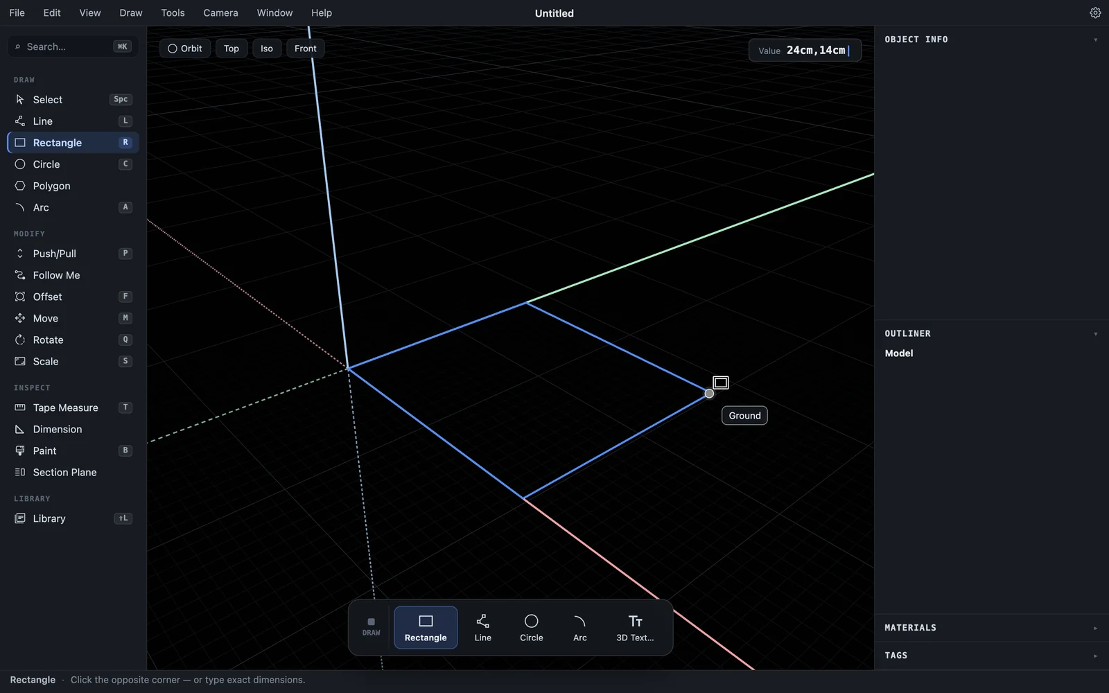Toggle the Orbit camera mode
Image resolution: width=1109 pixels, height=693 pixels.
coord(185,49)
